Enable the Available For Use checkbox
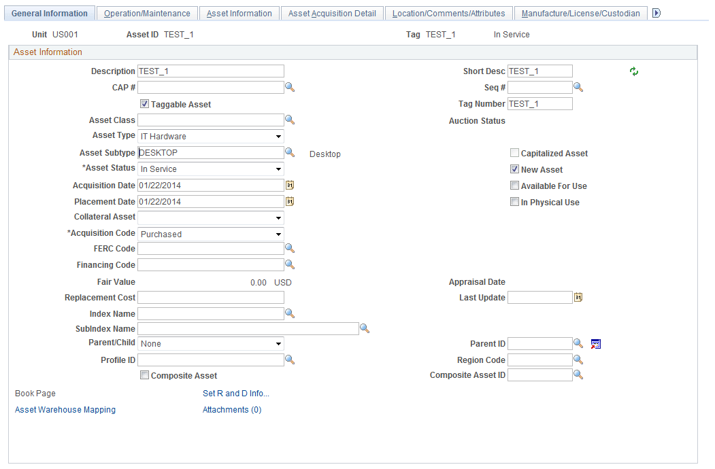This screenshot has width=715, height=469. [515, 185]
